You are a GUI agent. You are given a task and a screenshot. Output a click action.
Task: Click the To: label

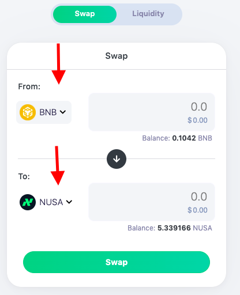[24, 176]
